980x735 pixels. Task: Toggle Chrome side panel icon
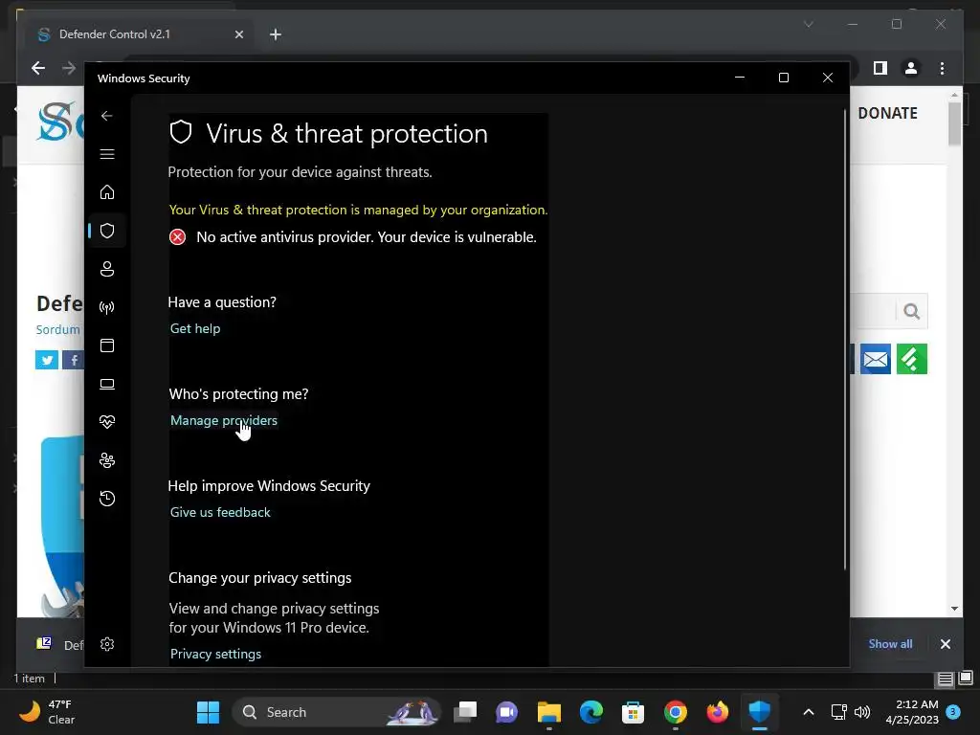point(880,68)
